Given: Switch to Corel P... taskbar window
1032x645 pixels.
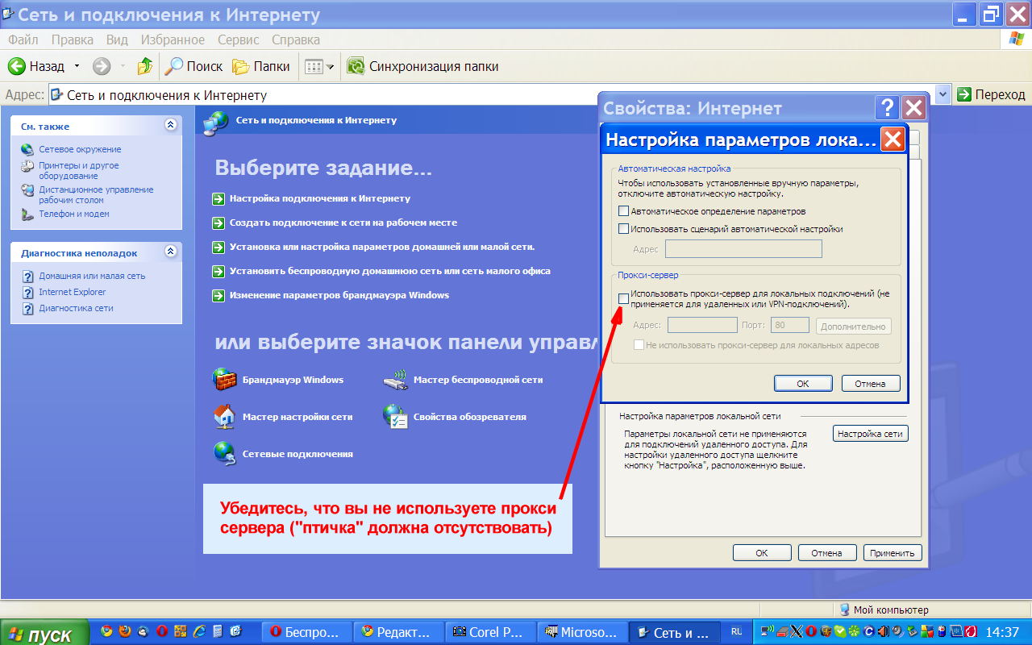Looking at the screenshot, I should coord(491,632).
